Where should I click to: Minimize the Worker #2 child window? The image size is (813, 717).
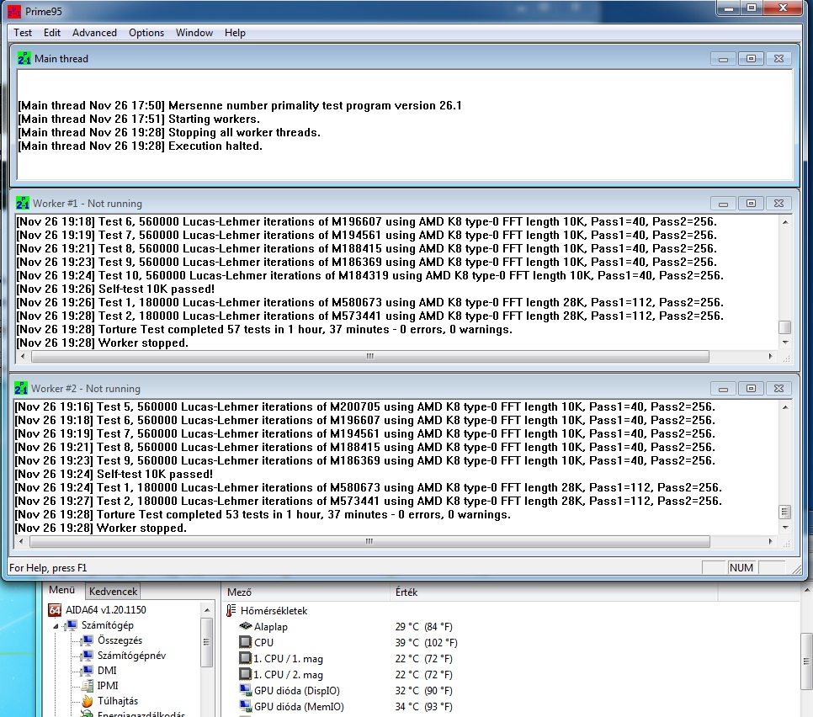pos(723,388)
